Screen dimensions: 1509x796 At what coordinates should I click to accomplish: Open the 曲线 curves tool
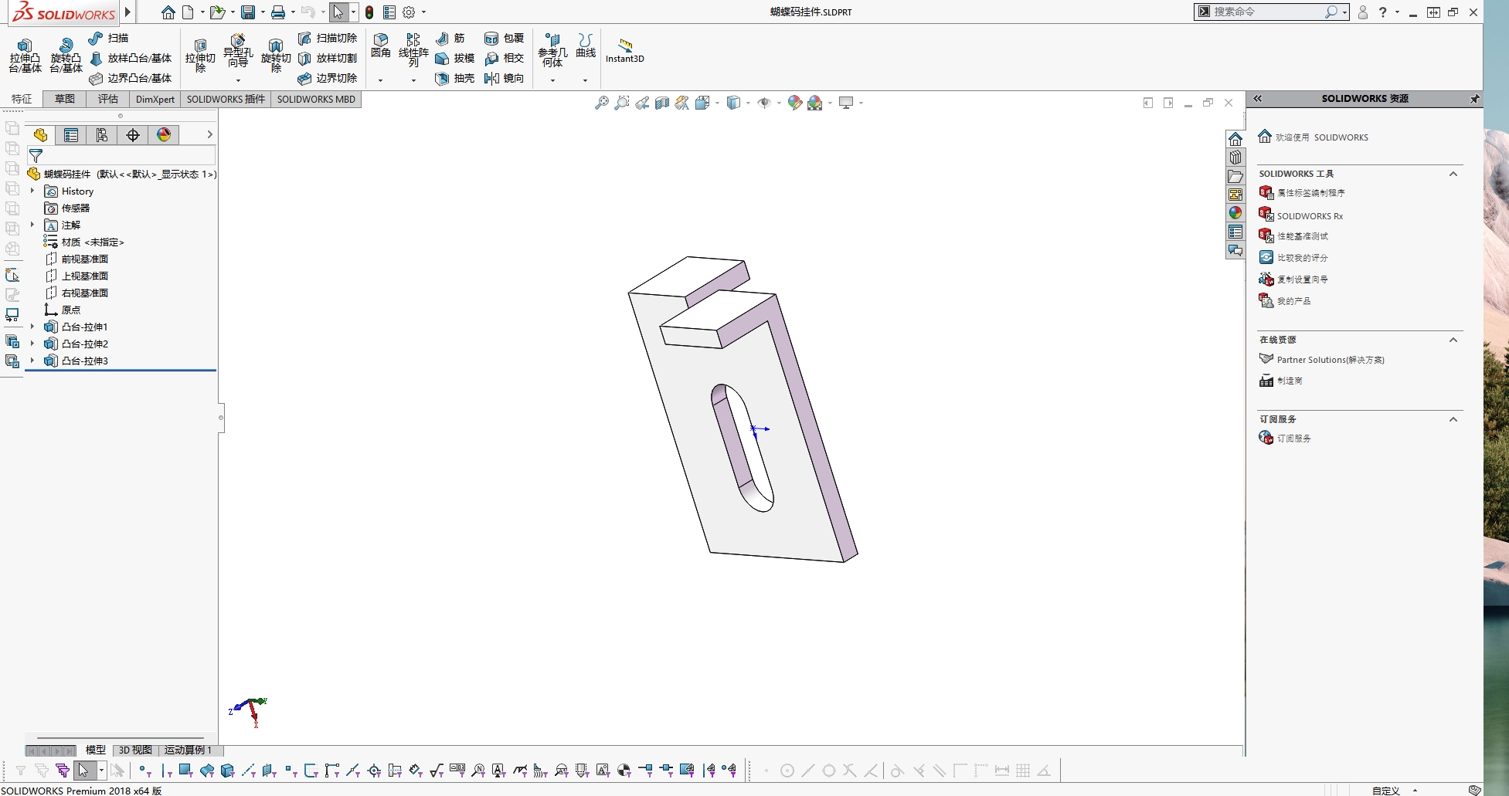[586, 46]
